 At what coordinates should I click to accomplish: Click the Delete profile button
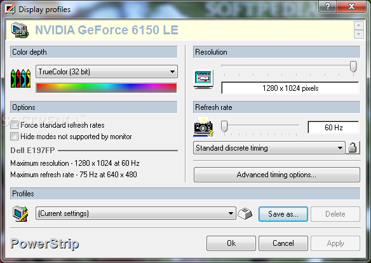click(335, 214)
